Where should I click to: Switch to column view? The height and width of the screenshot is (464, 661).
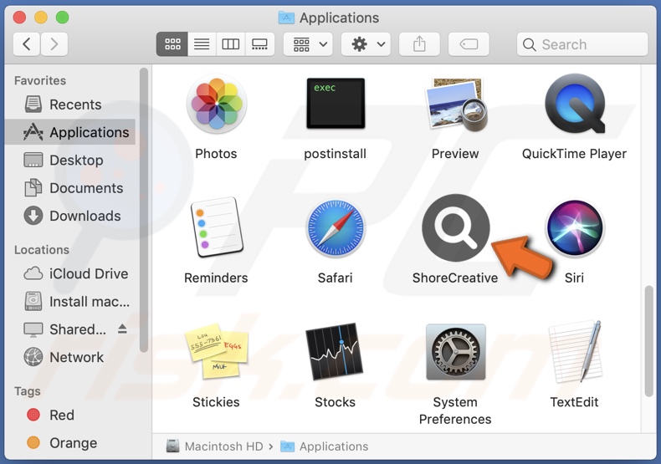click(x=231, y=43)
